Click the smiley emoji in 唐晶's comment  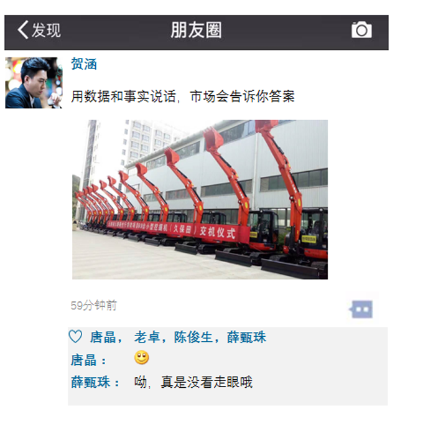click(x=142, y=357)
